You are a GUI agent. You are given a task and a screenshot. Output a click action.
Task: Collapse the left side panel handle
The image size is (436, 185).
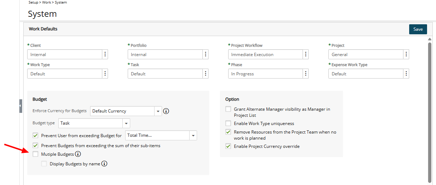coord(21,106)
